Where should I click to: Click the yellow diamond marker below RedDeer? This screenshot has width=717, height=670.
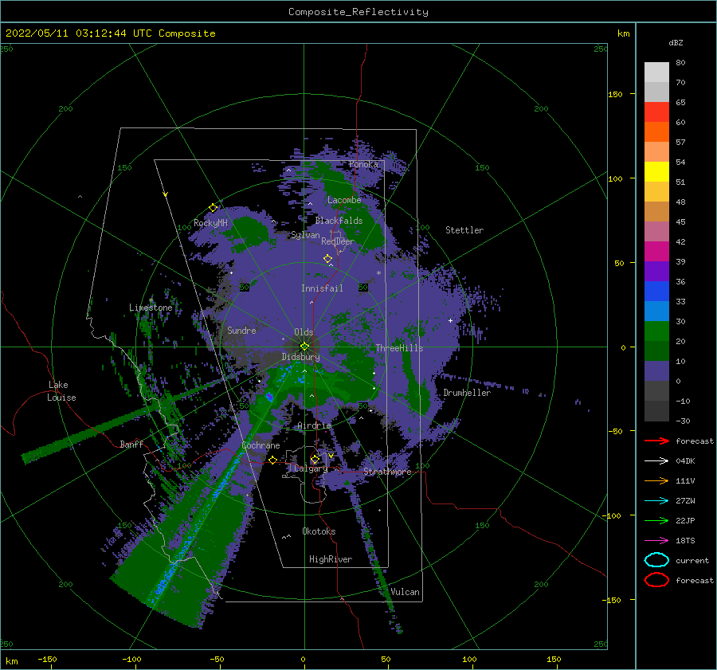328,259
